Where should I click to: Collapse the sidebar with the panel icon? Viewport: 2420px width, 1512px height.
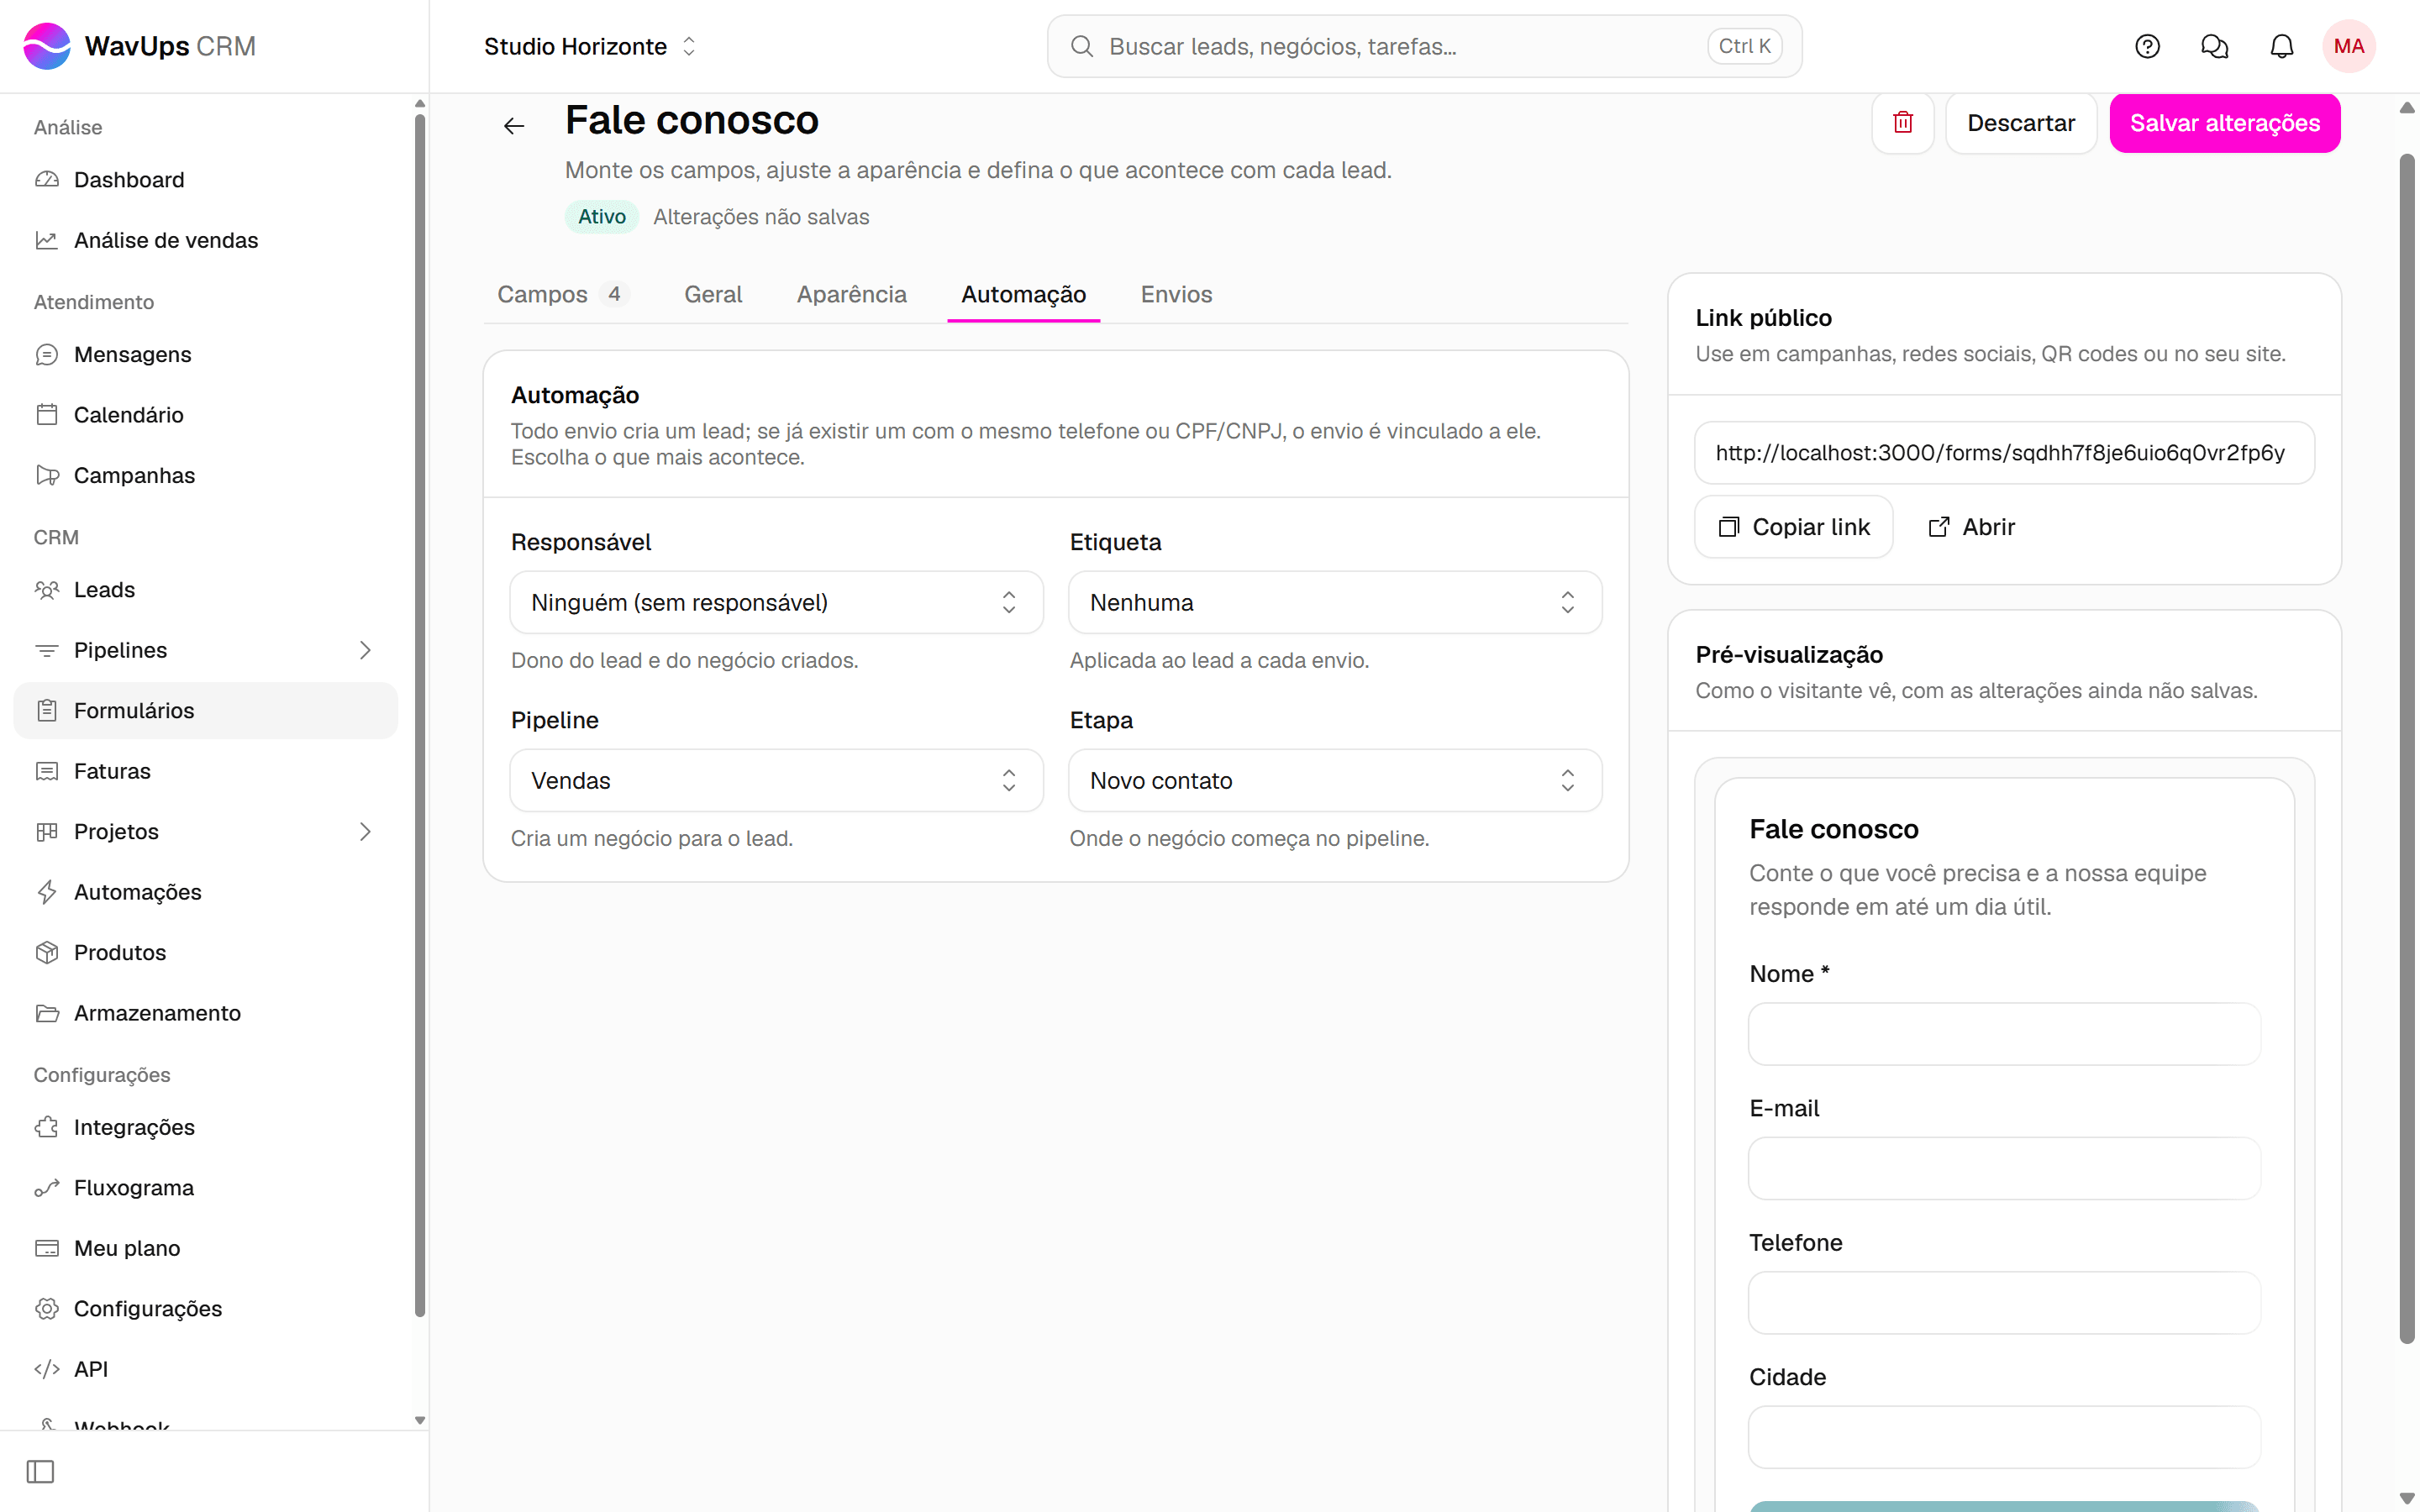coord(40,1471)
